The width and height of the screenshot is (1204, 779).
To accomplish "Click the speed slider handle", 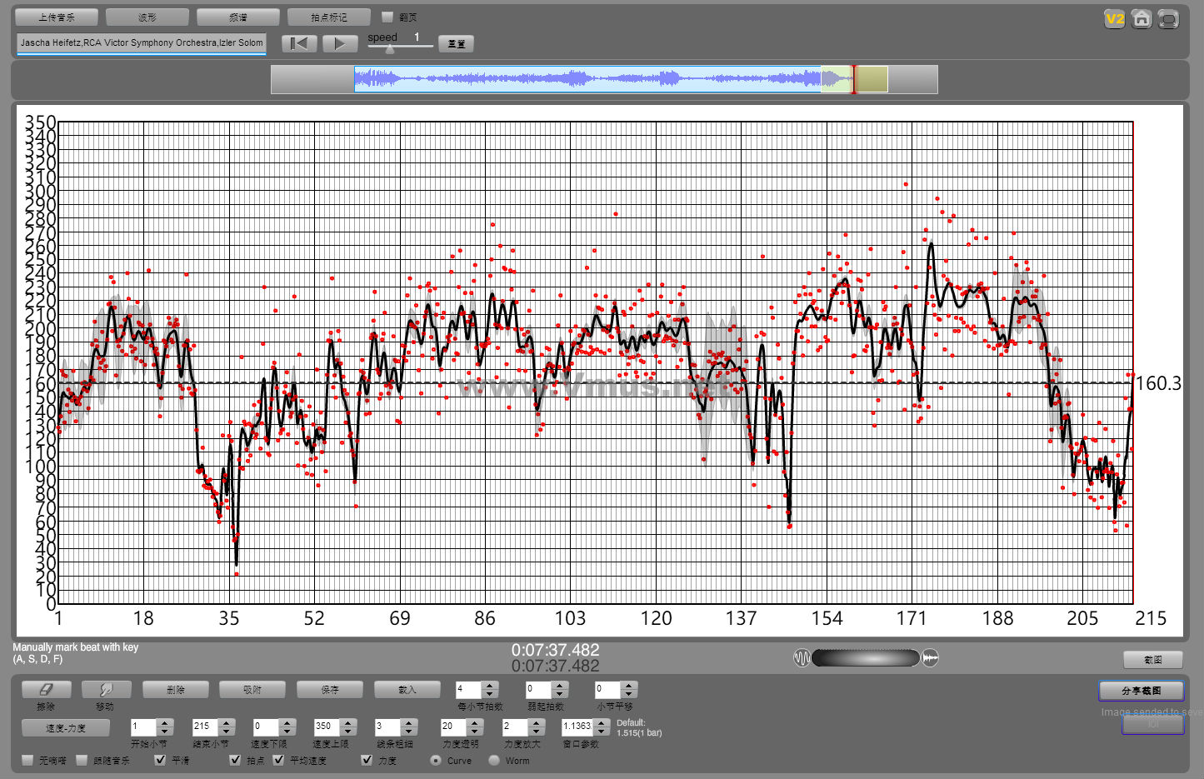I will (390, 49).
